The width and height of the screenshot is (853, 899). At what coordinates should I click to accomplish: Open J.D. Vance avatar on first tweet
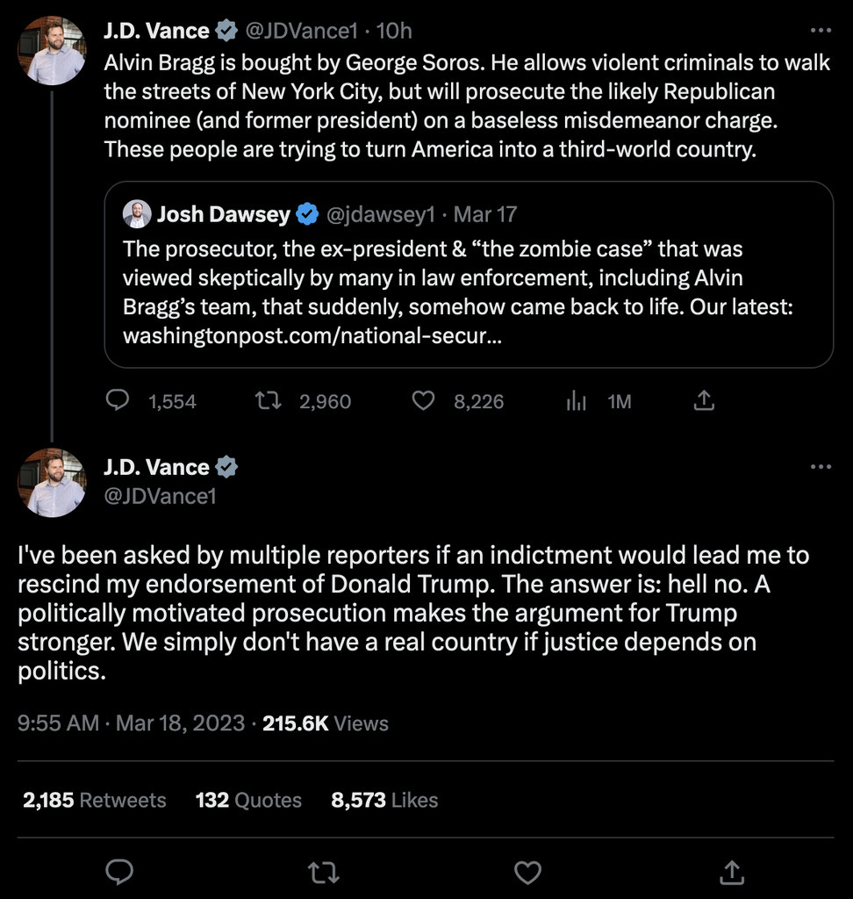(54, 51)
